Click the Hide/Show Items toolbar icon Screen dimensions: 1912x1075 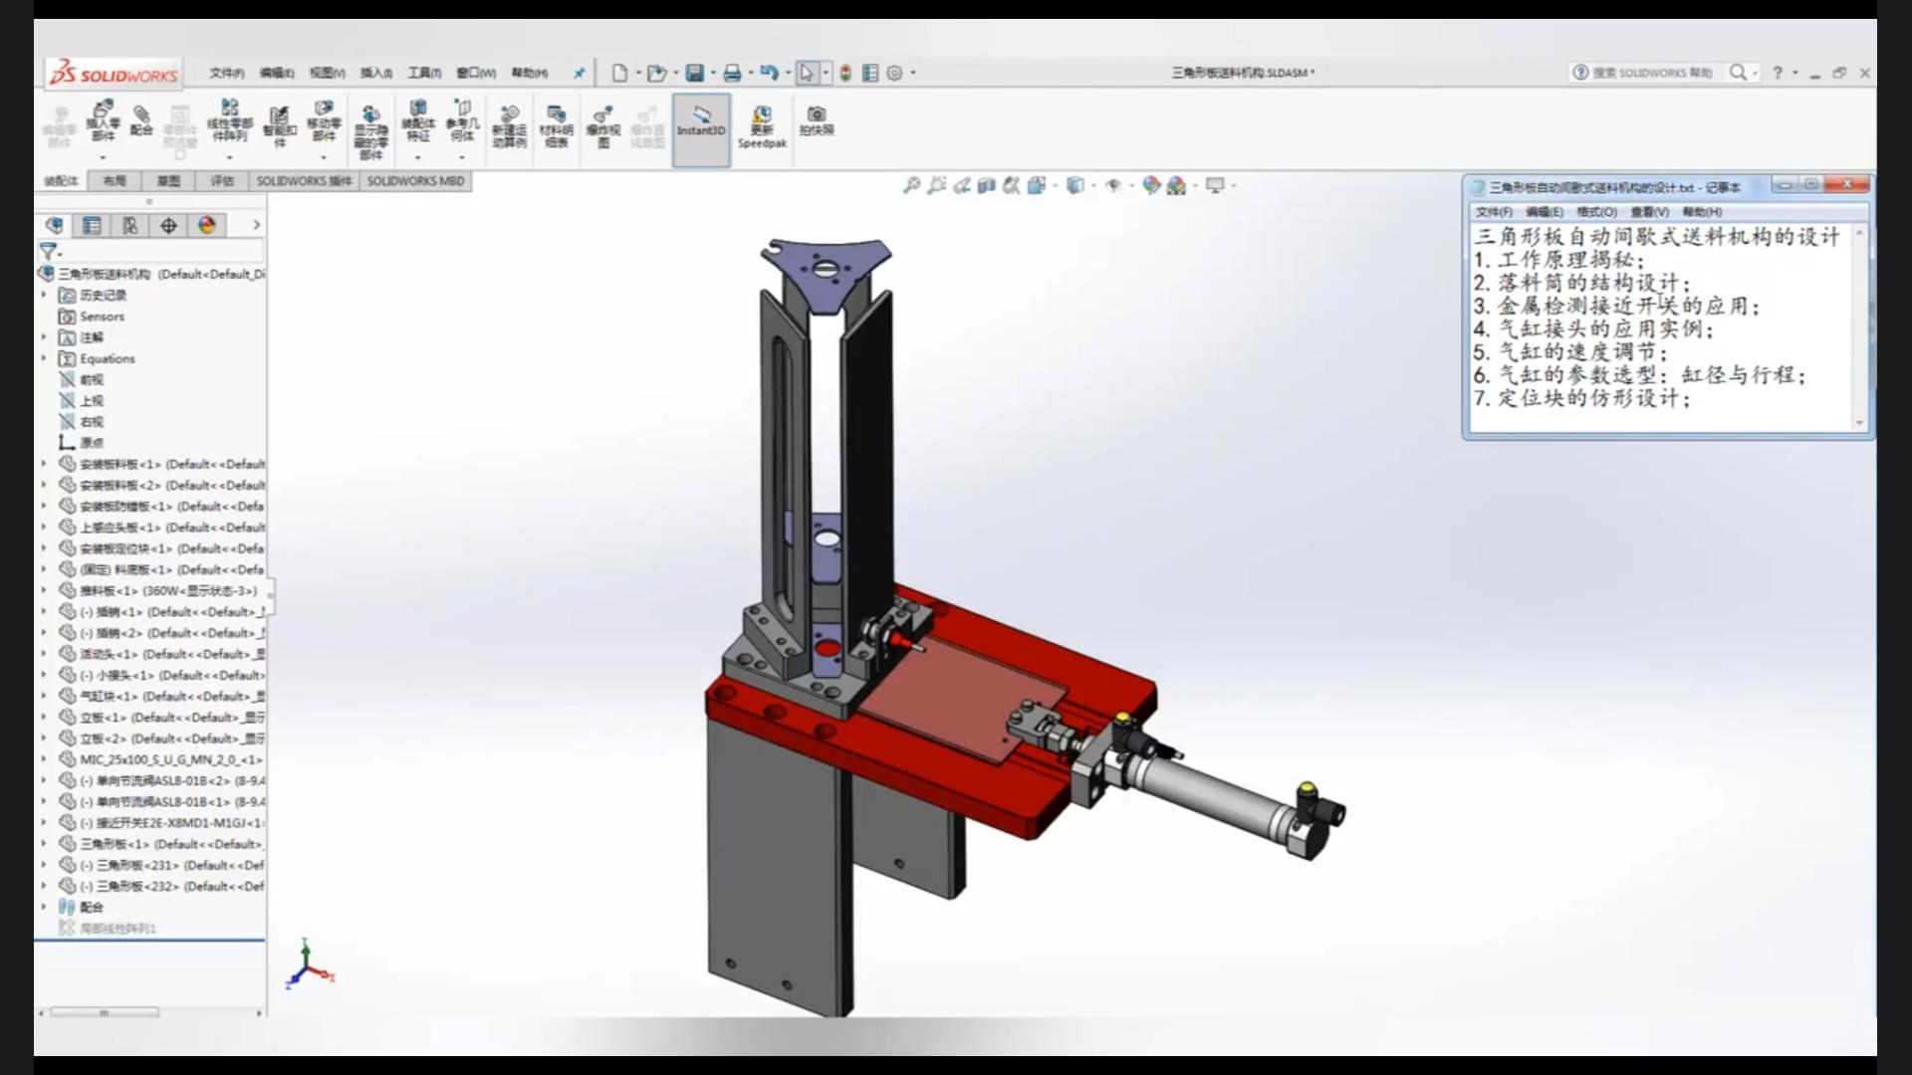coord(1115,185)
